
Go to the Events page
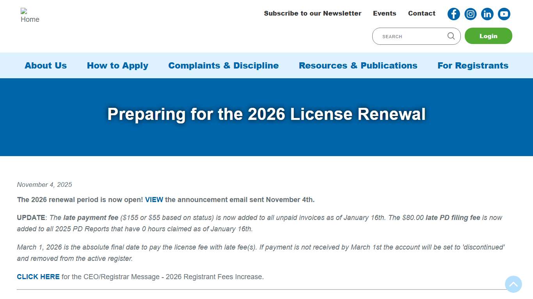point(384,13)
